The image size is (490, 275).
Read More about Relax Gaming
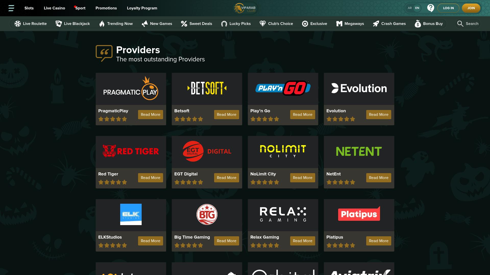point(303,241)
